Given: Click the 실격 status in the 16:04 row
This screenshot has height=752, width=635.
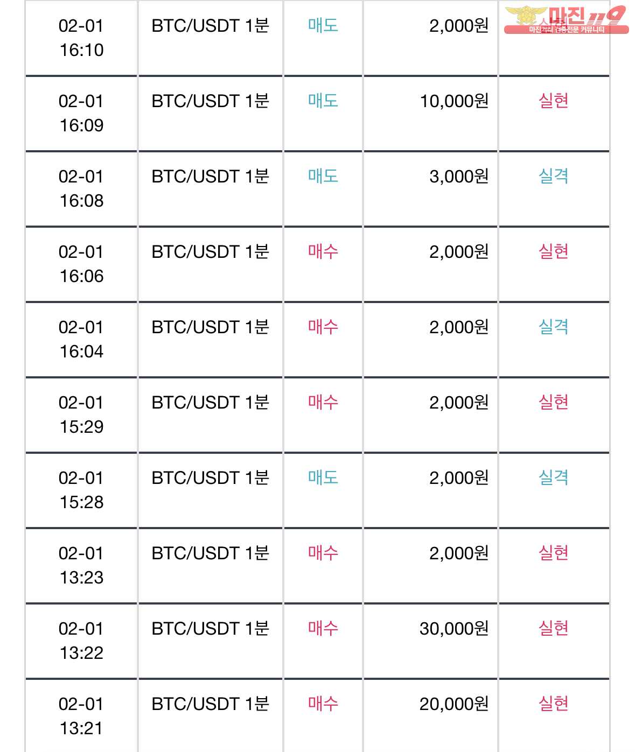Looking at the screenshot, I should click(x=553, y=327).
